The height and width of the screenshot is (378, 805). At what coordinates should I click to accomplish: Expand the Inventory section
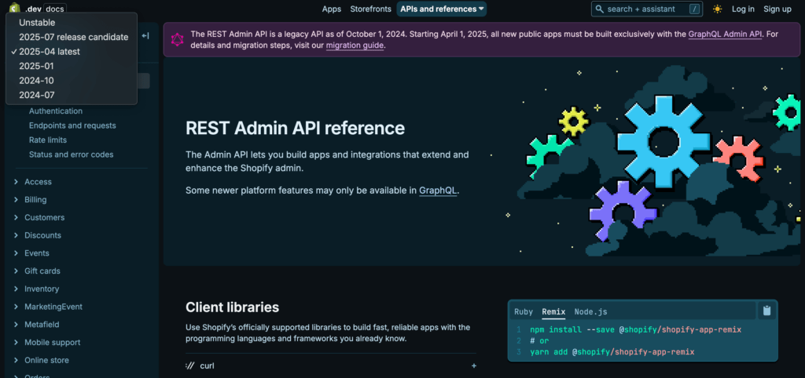click(x=42, y=289)
